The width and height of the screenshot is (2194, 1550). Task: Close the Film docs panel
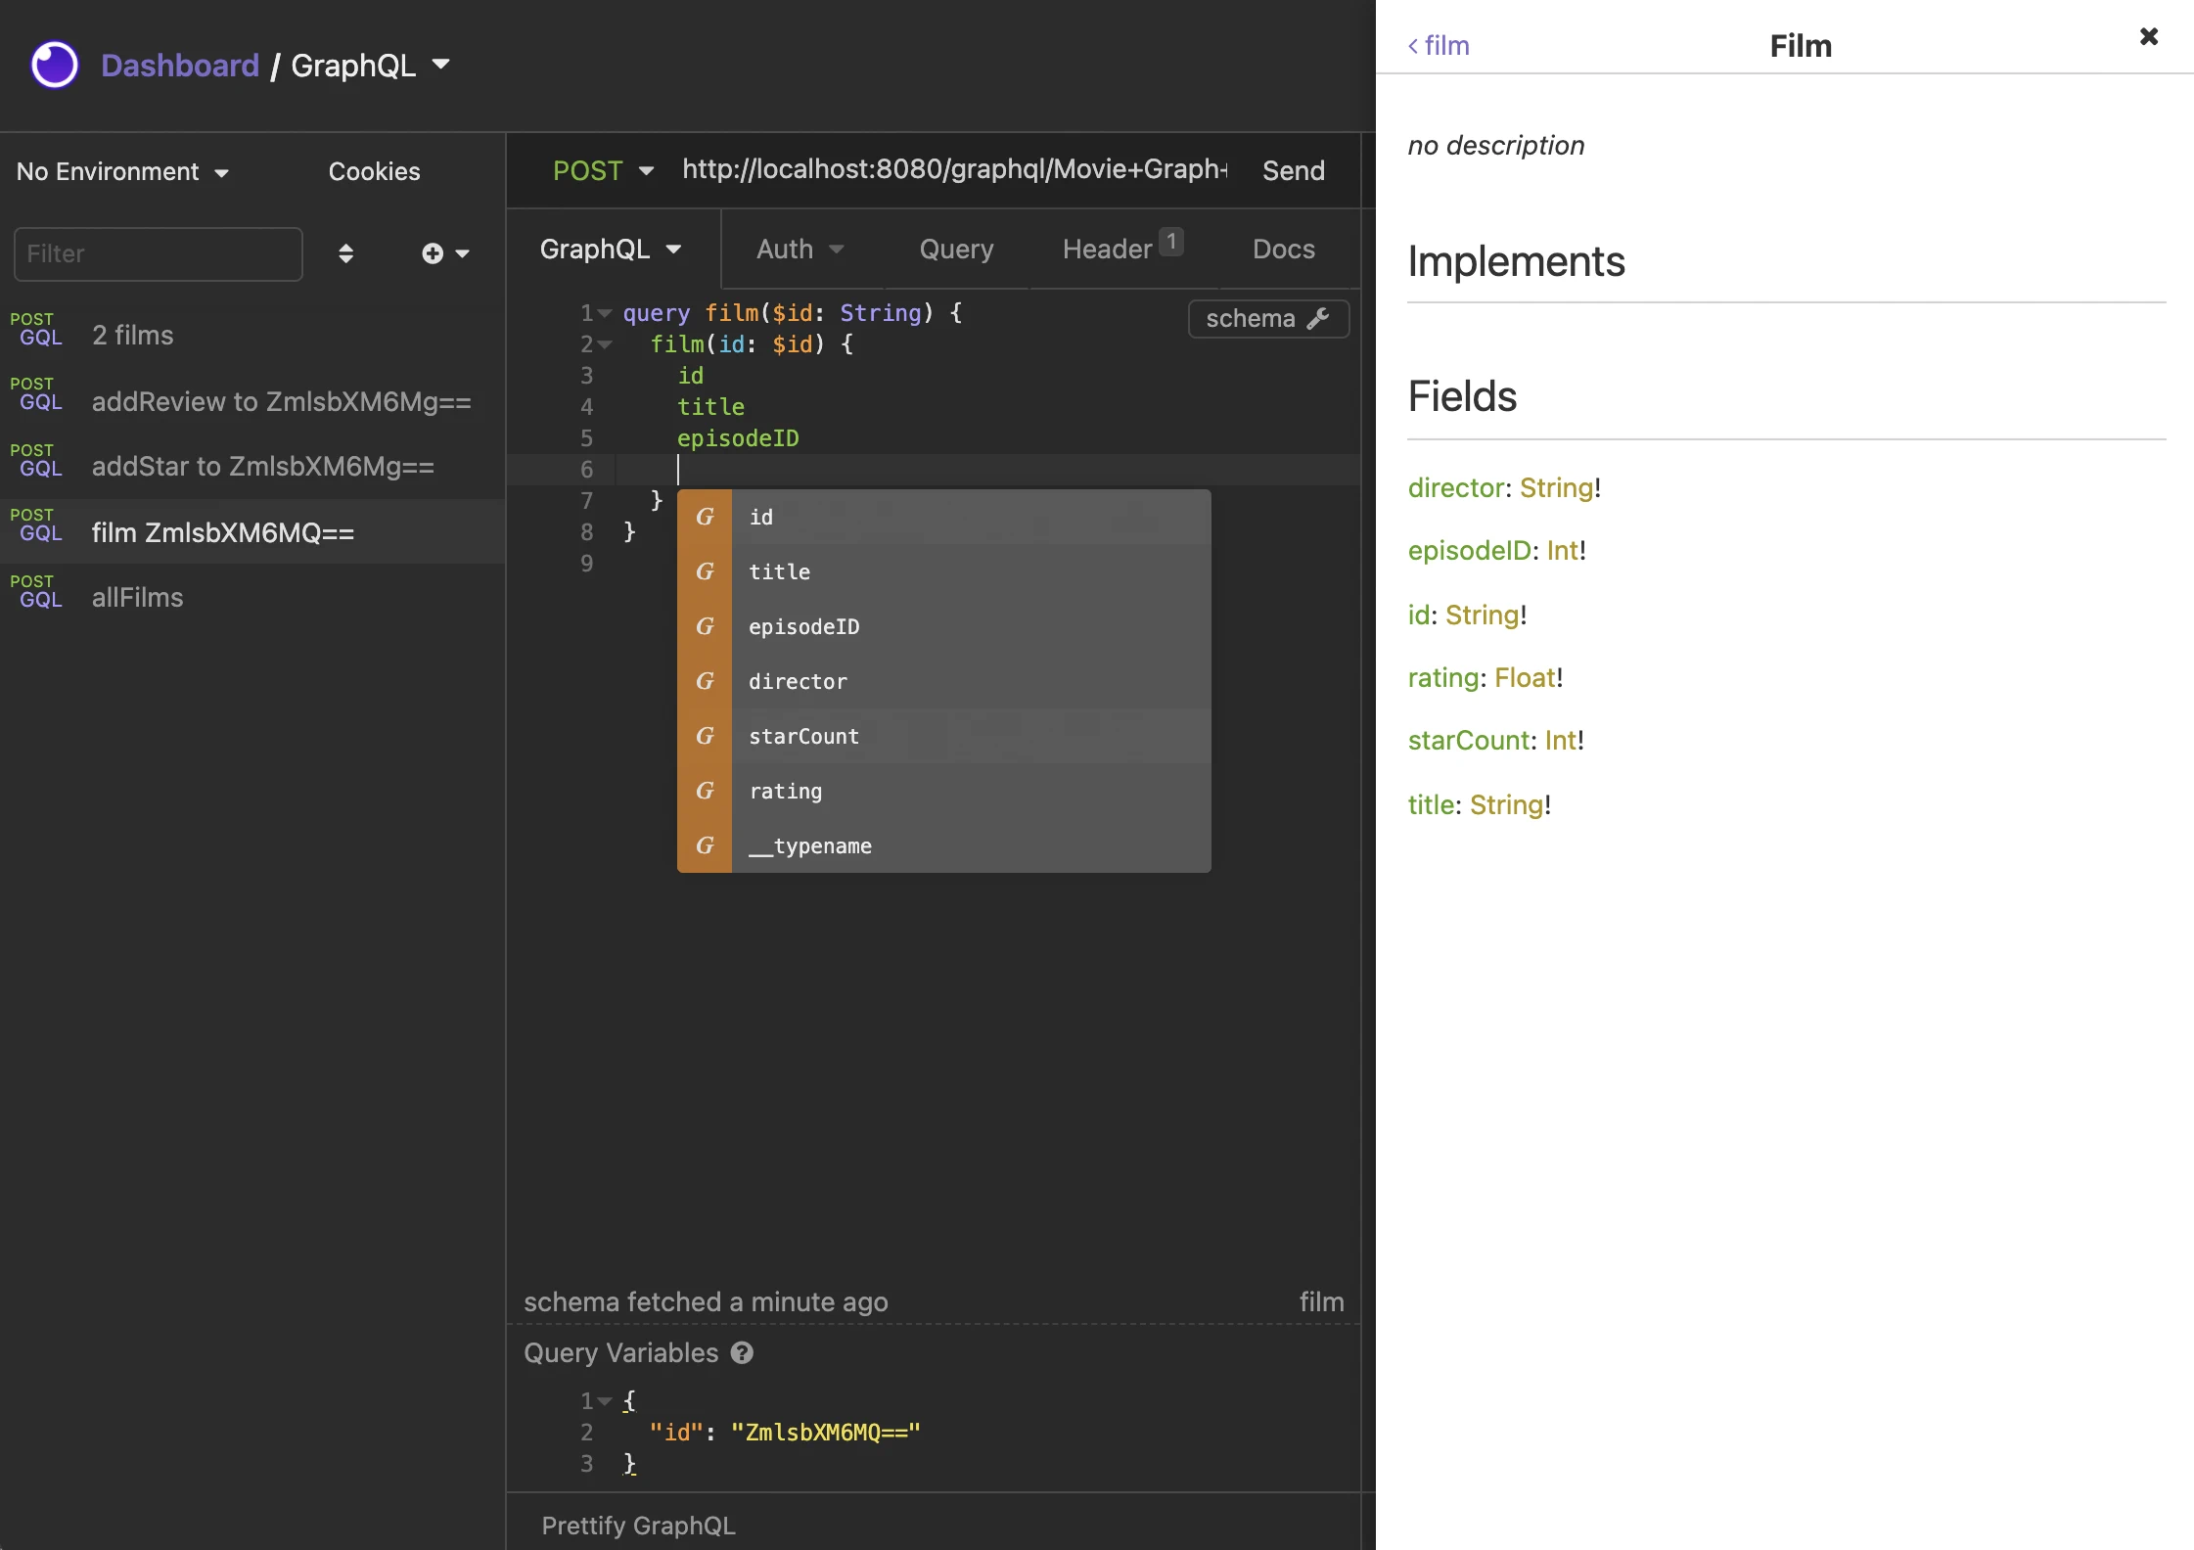click(x=2148, y=37)
